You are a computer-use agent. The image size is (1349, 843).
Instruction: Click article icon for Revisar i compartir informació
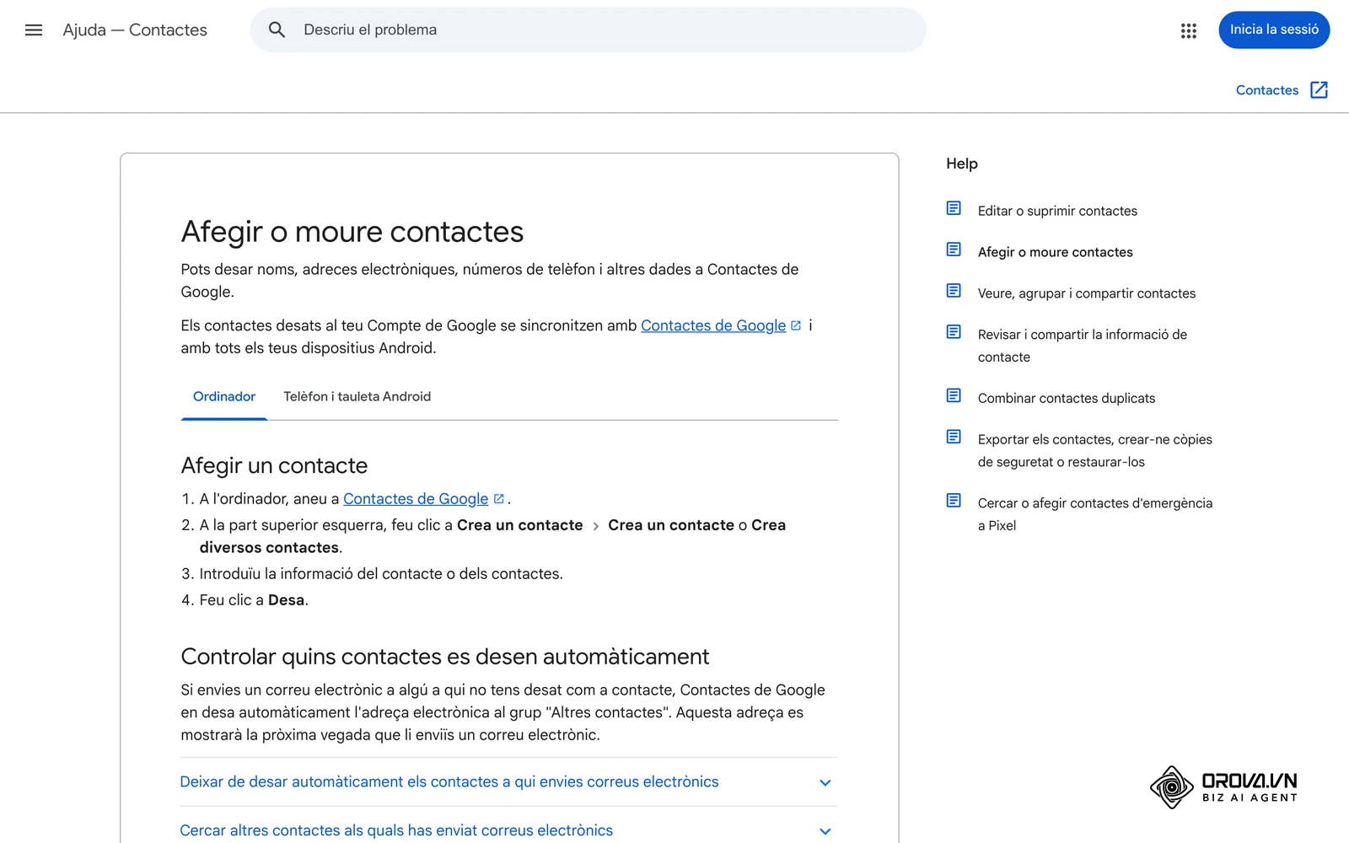click(954, 332)
